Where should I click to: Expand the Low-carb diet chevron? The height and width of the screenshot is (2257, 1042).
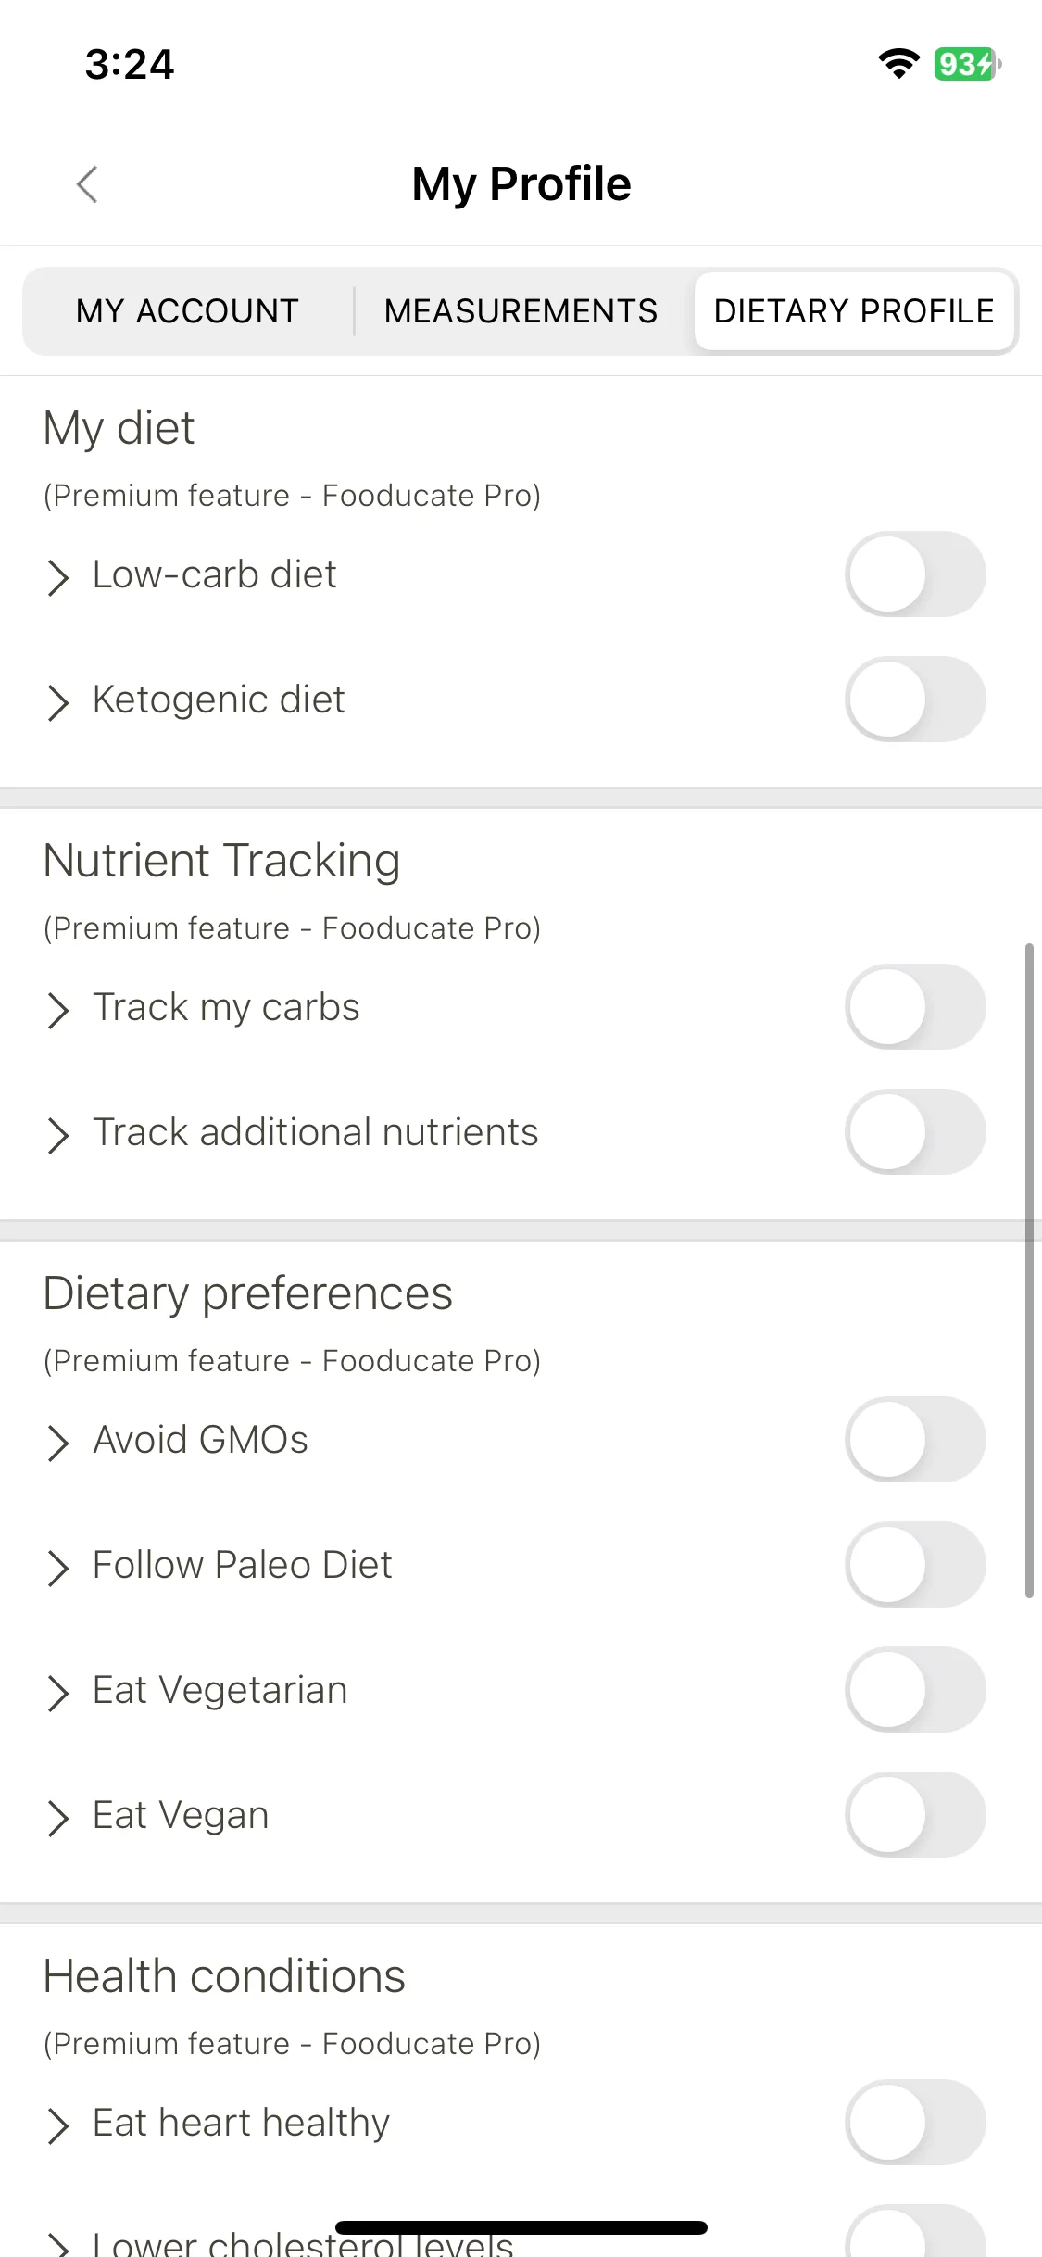[57, 576]
